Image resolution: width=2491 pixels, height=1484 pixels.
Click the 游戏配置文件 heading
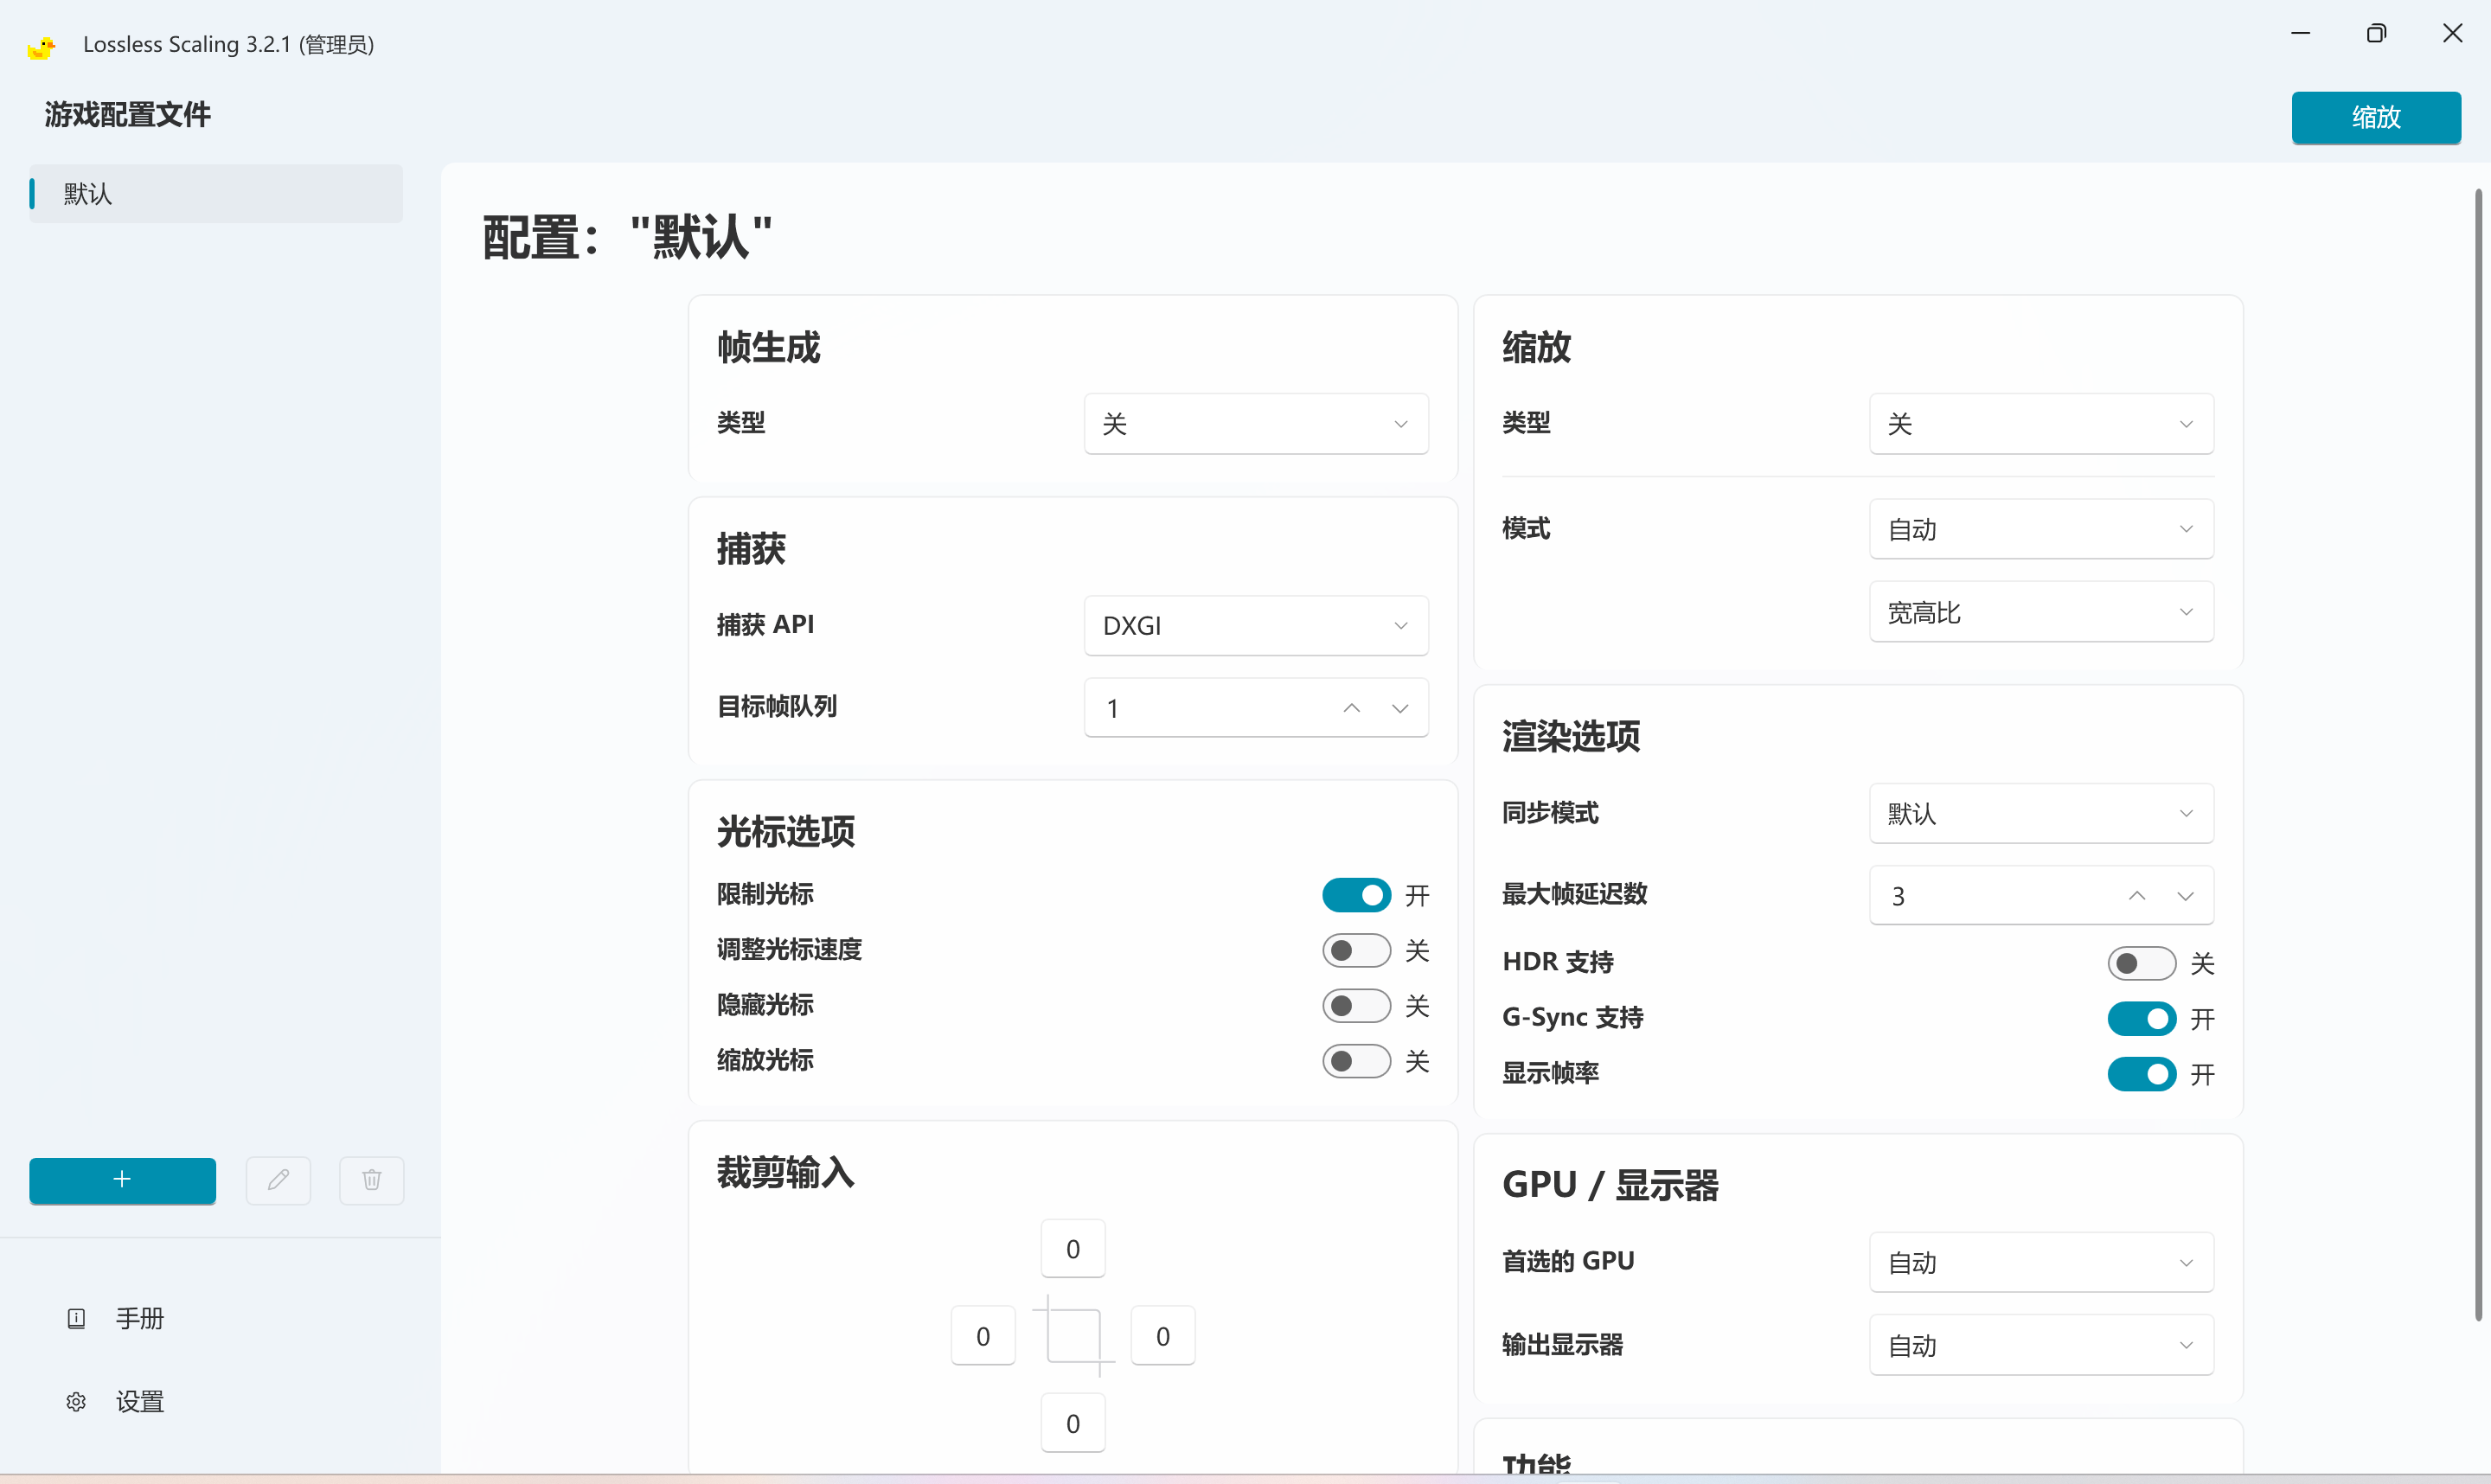[x=127, y=115]
